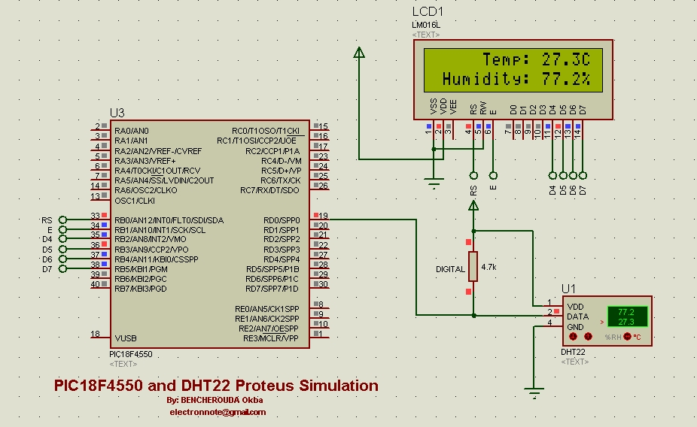Click the D0 pin label on the LCD
The width and height of the screenshot is (697, 427).
coord(513,110)
